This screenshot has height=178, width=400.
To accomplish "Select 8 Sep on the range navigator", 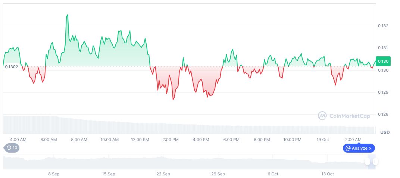I will (54, 174).
